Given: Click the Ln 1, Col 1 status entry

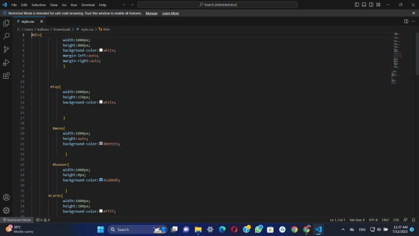Looking at the screenshot, I should (338, 220).
